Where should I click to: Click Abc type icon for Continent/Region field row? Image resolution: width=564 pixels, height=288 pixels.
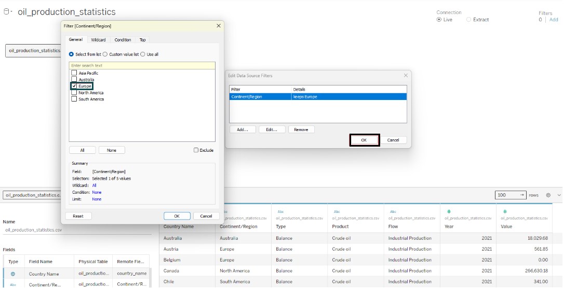13,284
